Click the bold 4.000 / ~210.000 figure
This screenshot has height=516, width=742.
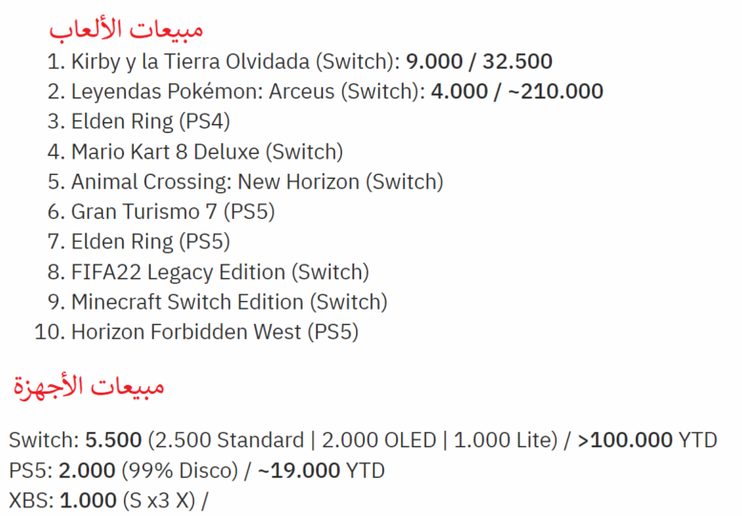pos(517,92)
